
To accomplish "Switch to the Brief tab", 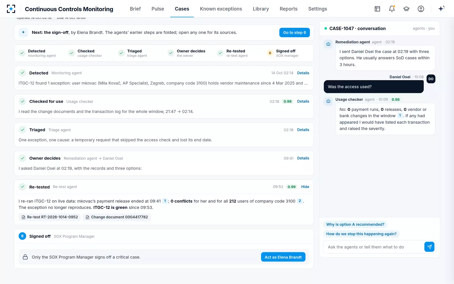I will point(135,9).
